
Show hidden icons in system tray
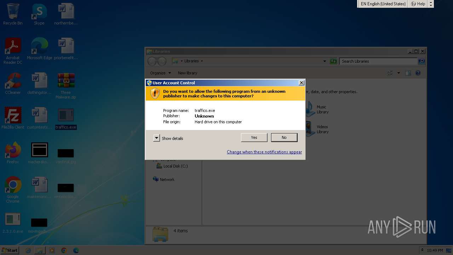(422, 250)
